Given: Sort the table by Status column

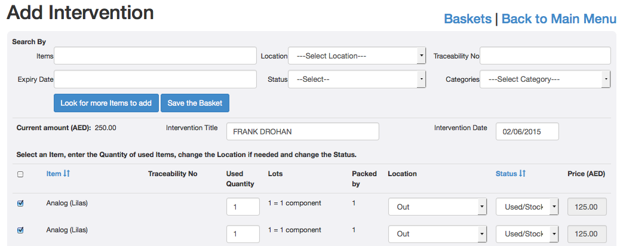Looking at the screenshot, I should tap(510, 174).
